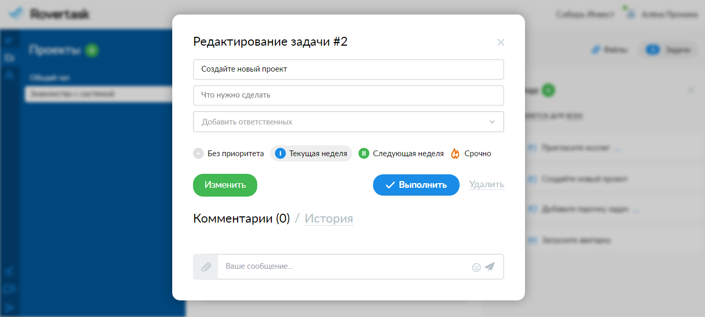Click the blue counter badge on Задачи
The image size is (705, 317).
pyautogui.click(x=652, y=49)
